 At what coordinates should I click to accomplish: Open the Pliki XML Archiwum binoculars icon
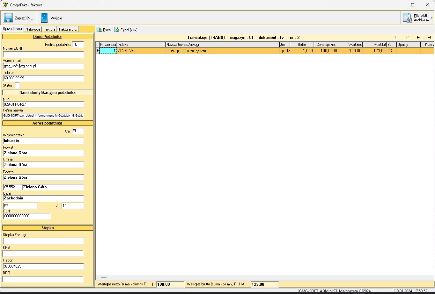tap(407, 18)
